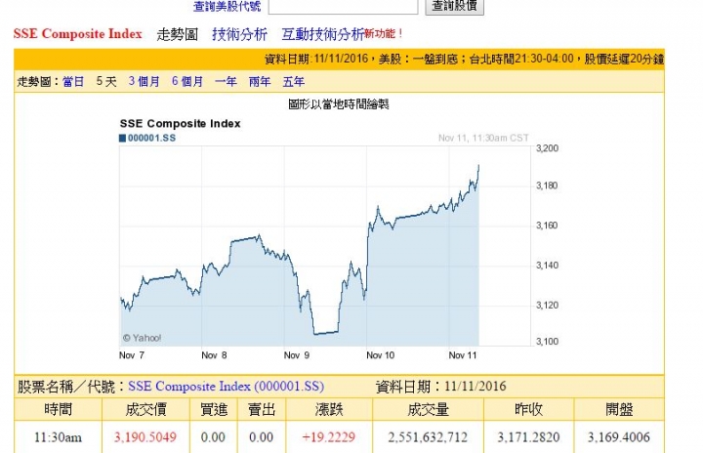Open the 互動技術分析 link
The image size is (703, 453).
pos(323,34)
